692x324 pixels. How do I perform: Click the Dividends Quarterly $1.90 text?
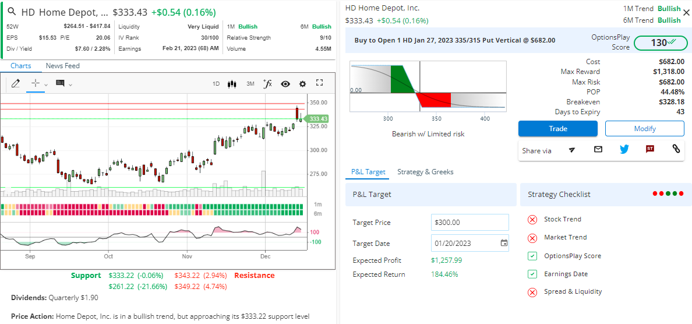coord(54,298)
